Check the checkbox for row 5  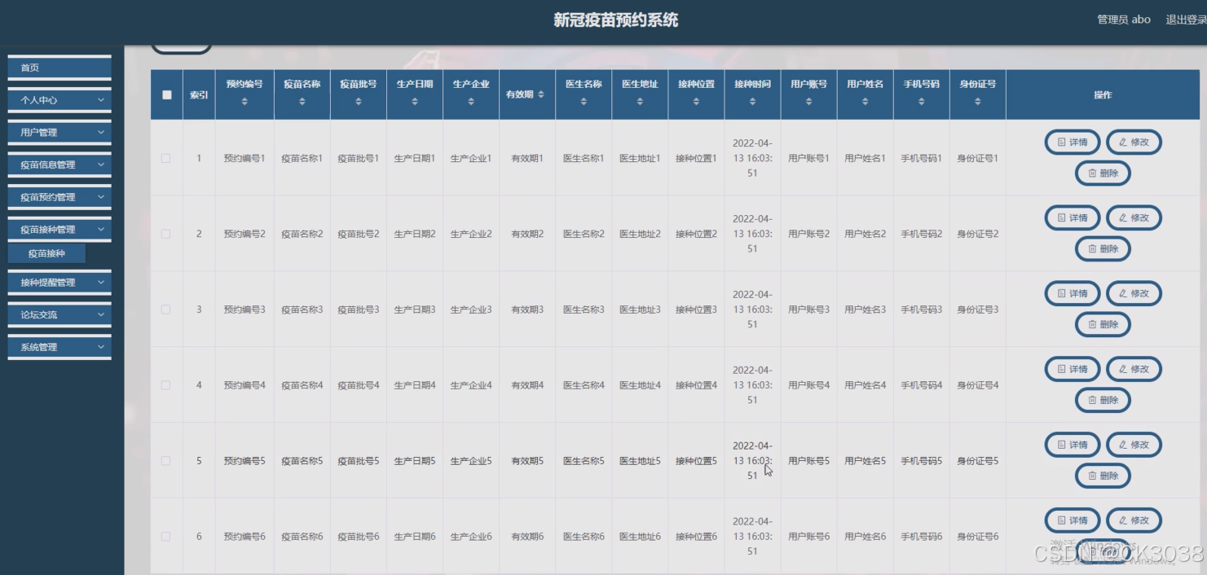tap(166, 461)
